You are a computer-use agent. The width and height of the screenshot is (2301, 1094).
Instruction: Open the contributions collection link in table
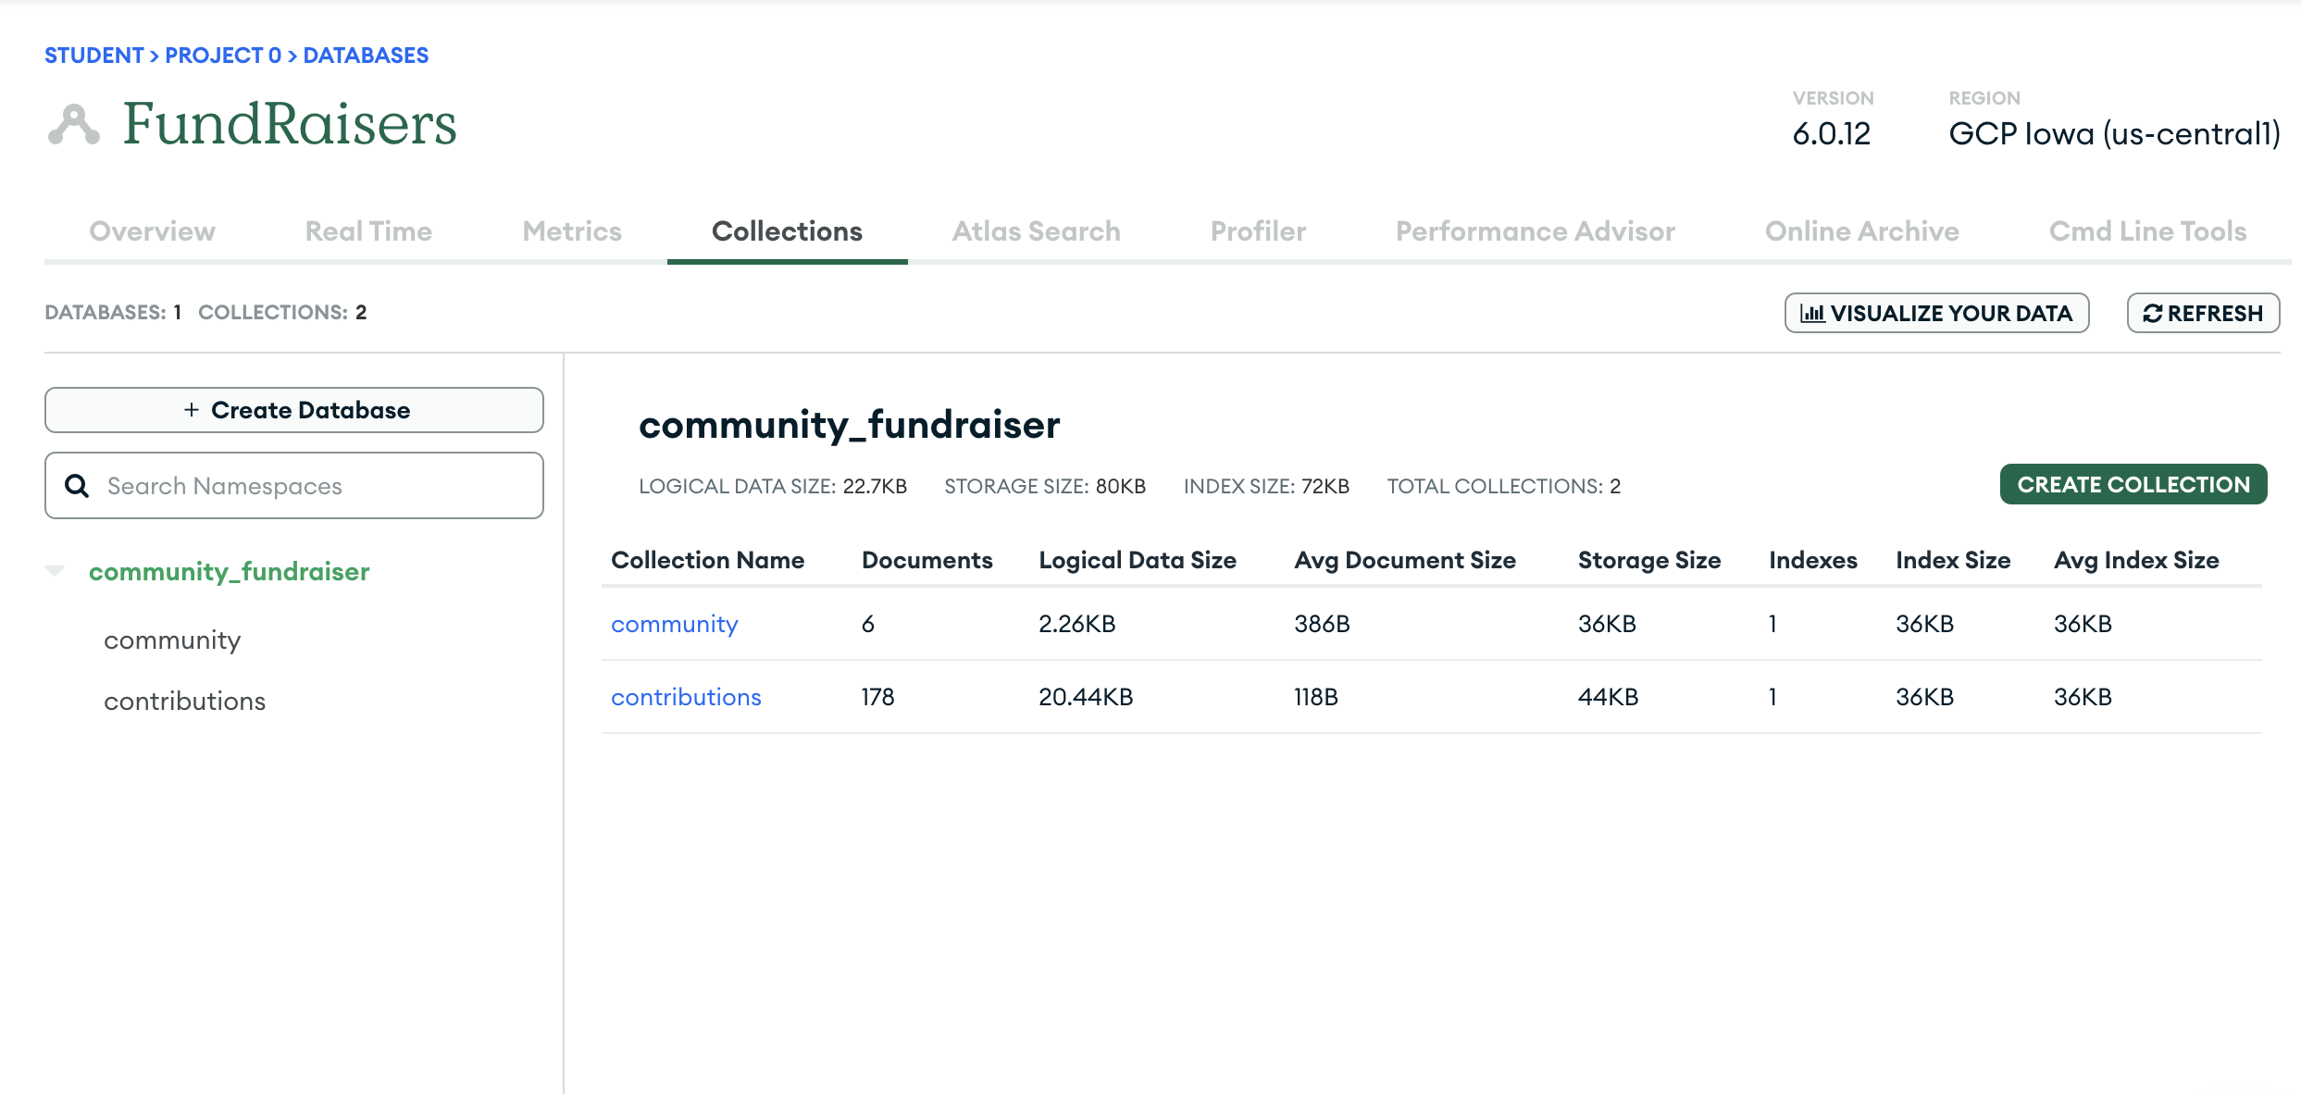click(686, 697)
